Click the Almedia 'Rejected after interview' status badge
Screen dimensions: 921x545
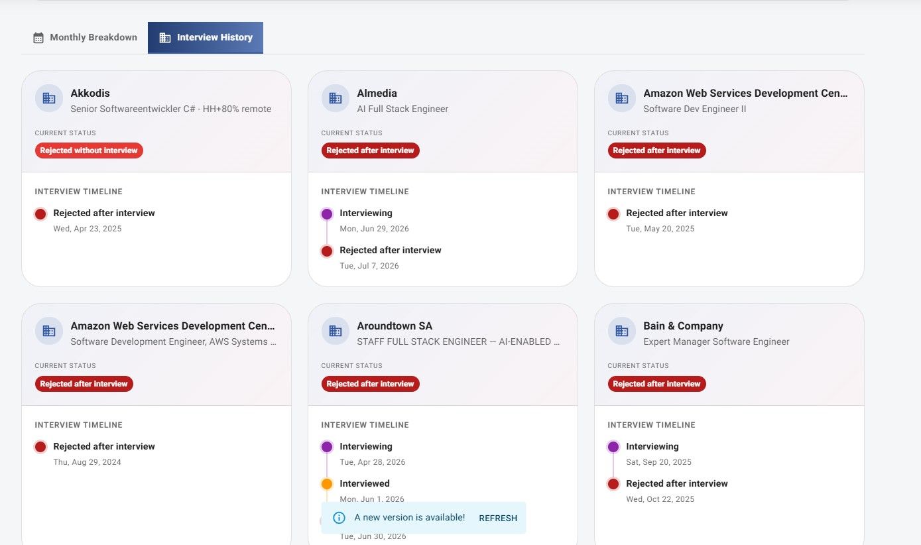370,151
